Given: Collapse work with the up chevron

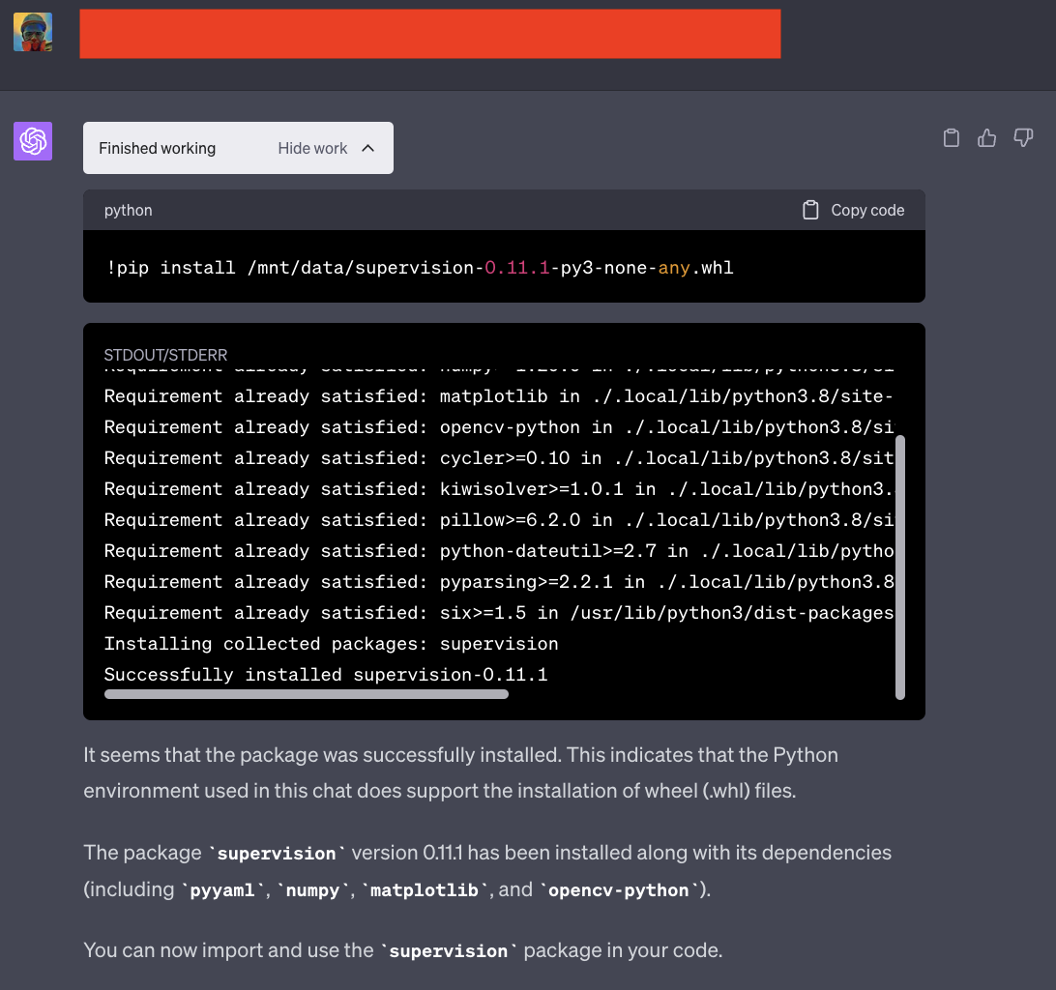Looking at the screenshot, I should 367,148.
